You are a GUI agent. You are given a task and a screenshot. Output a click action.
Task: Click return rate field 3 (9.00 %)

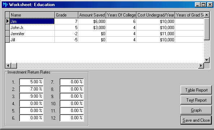pyautogui.click(x=31, y=96)
